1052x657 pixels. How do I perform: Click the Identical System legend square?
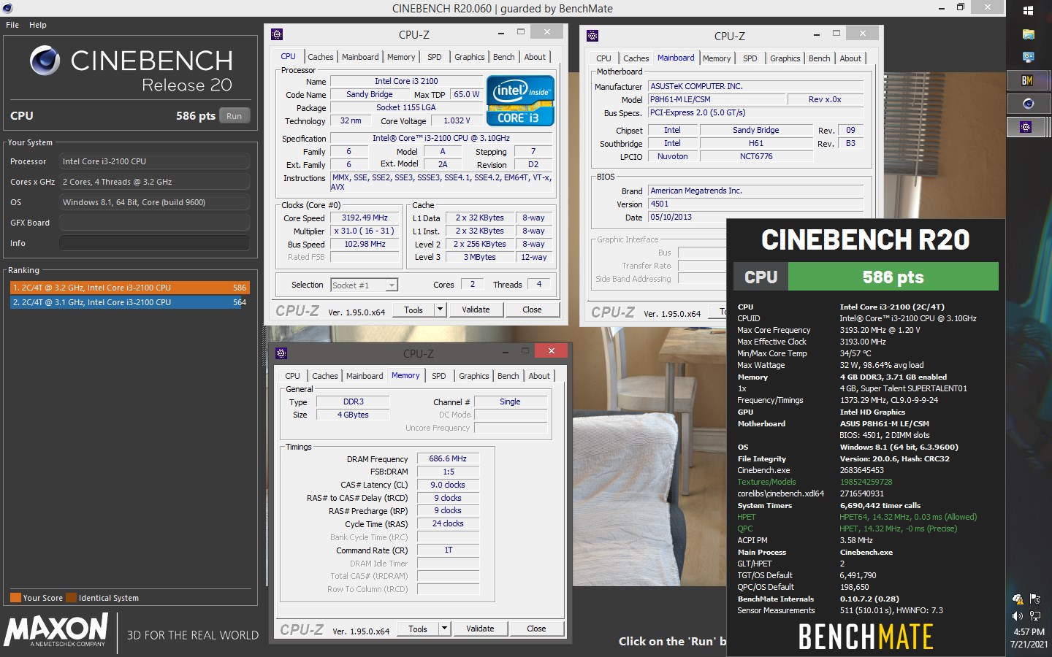point(72,598)
